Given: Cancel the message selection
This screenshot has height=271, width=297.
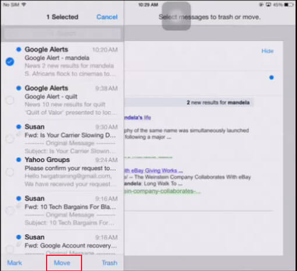Looking at the screenshot, I should point(107,17).
